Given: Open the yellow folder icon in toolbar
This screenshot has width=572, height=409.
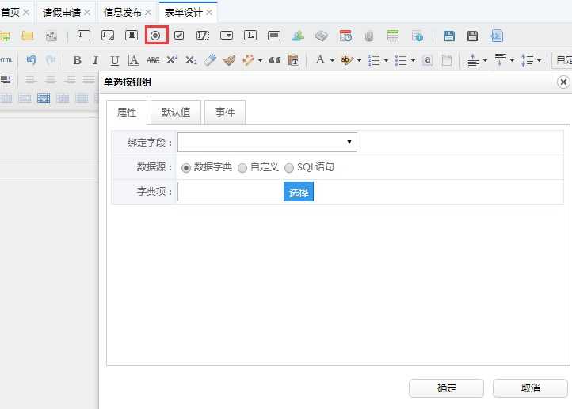Looking at the screenshot, I should tap(28, 36).
